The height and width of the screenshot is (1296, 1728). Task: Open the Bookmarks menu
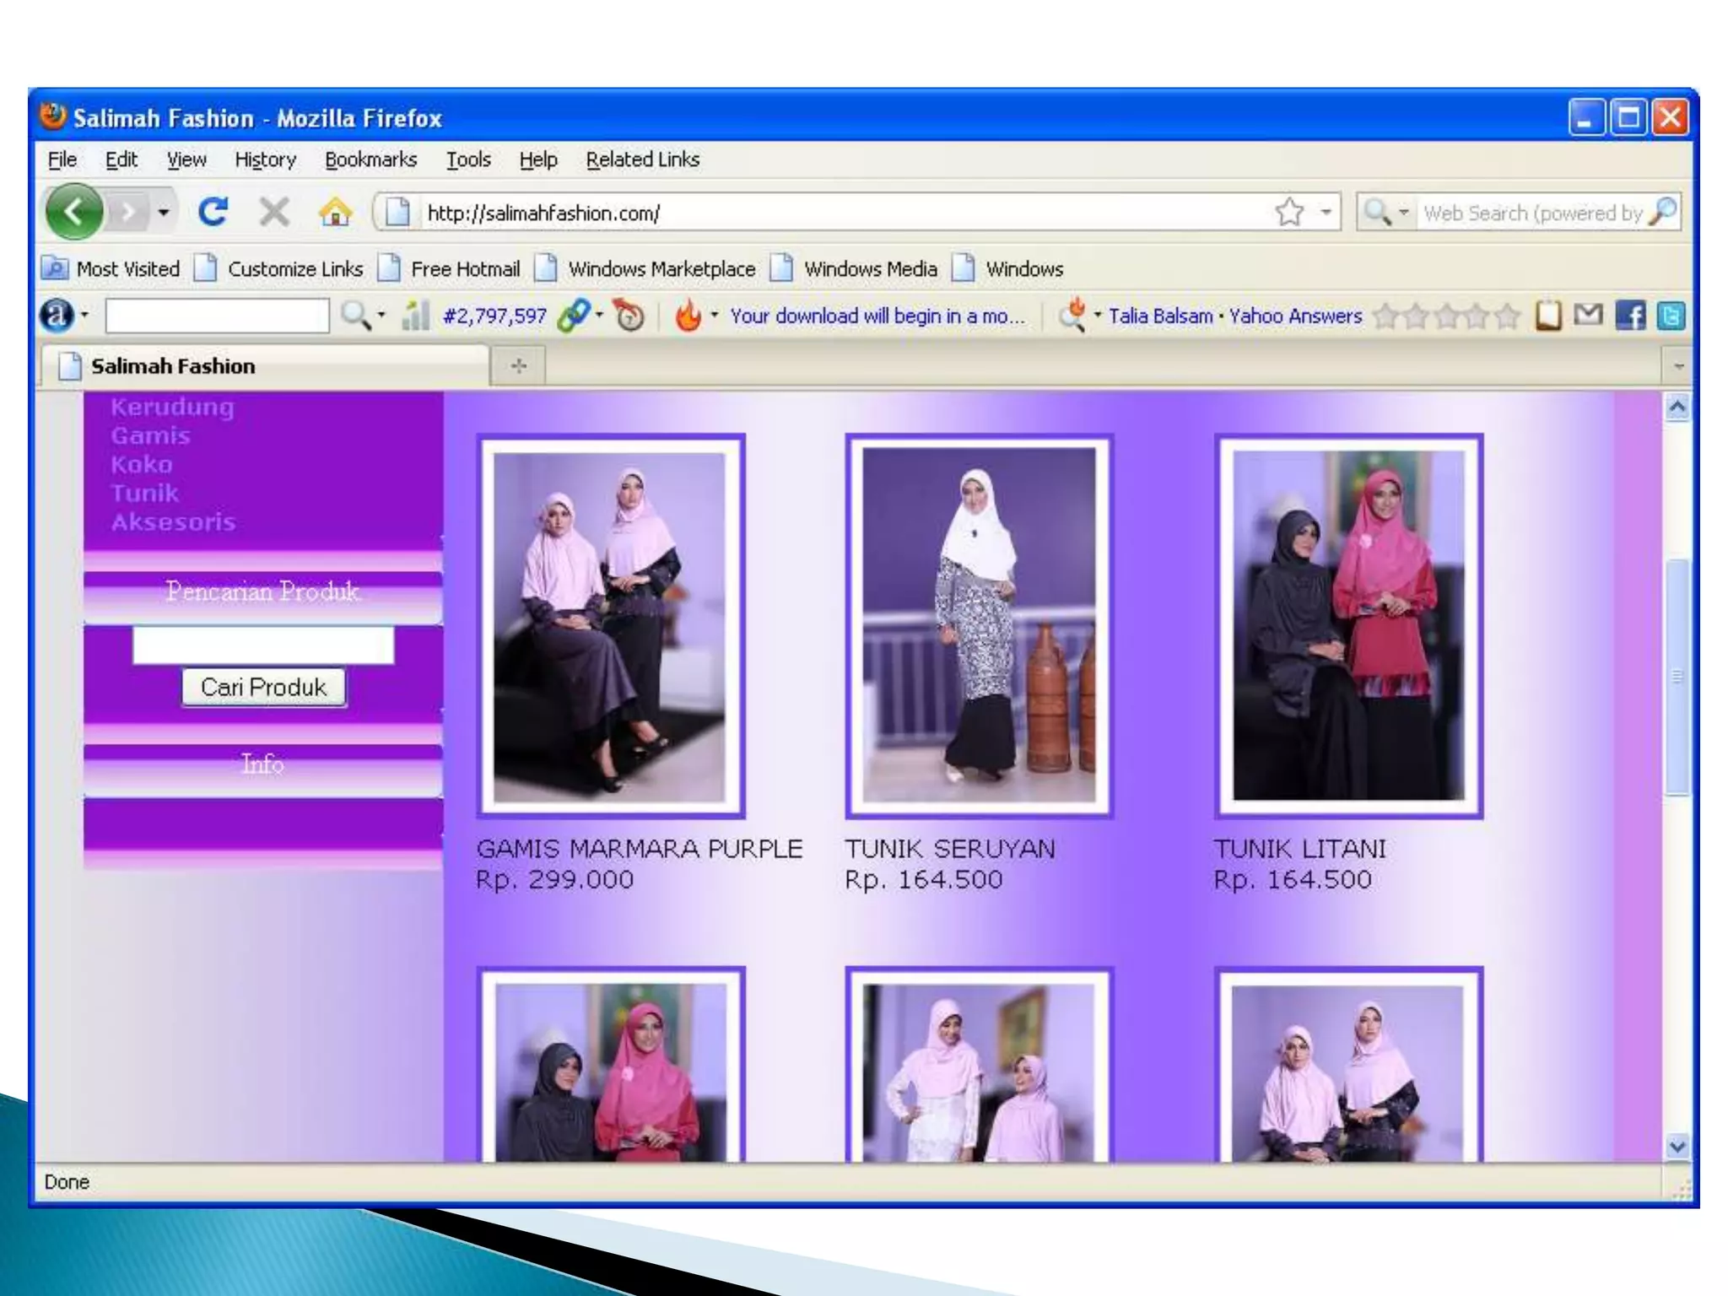[370, 159]
